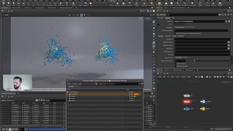
Task: Select the File shelf tool
Action: (91, 4)
